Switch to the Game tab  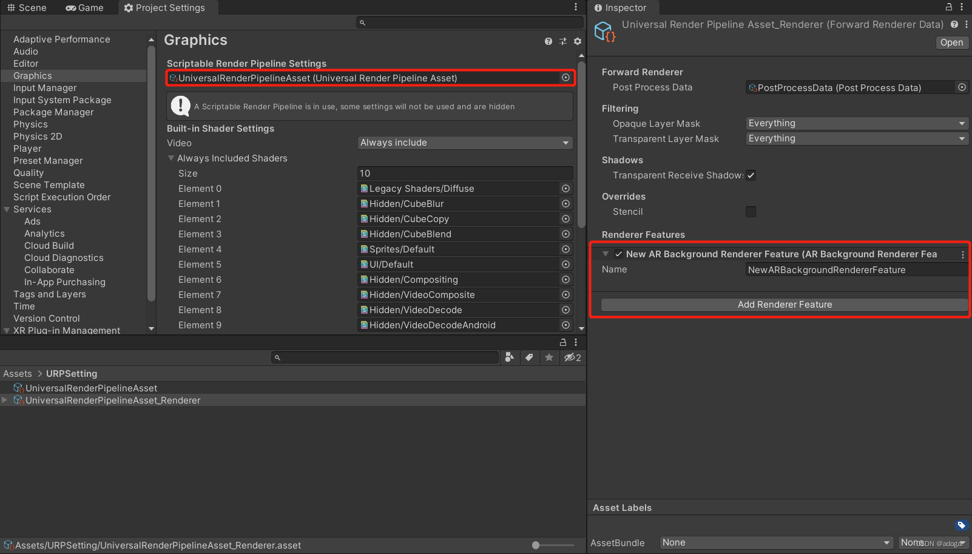pos(84,7)
